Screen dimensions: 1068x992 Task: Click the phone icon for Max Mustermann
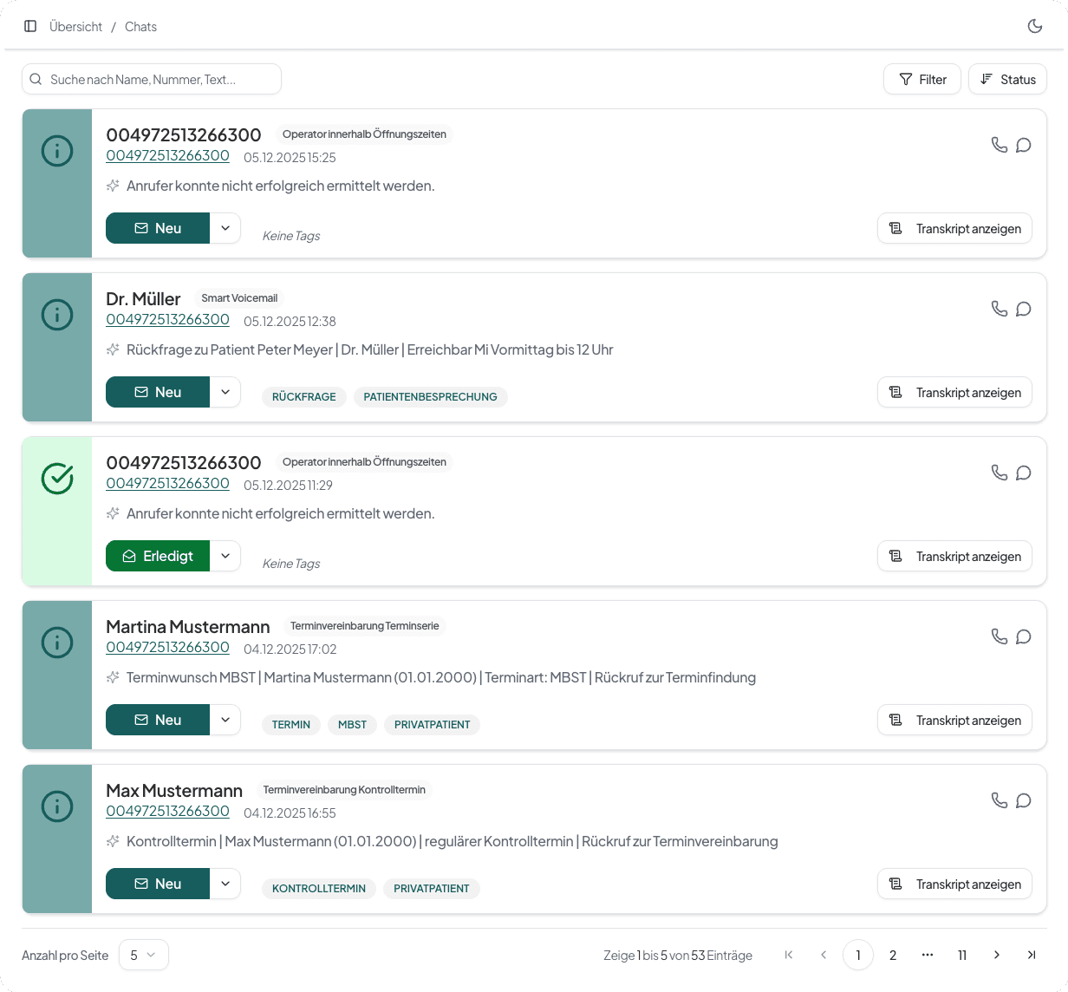tap(999, 800)
